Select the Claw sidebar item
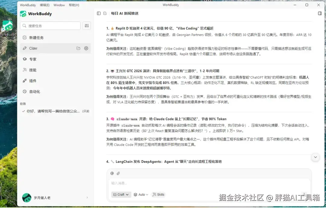The height and width of the screenshot is (208, 326). [55, 48]
